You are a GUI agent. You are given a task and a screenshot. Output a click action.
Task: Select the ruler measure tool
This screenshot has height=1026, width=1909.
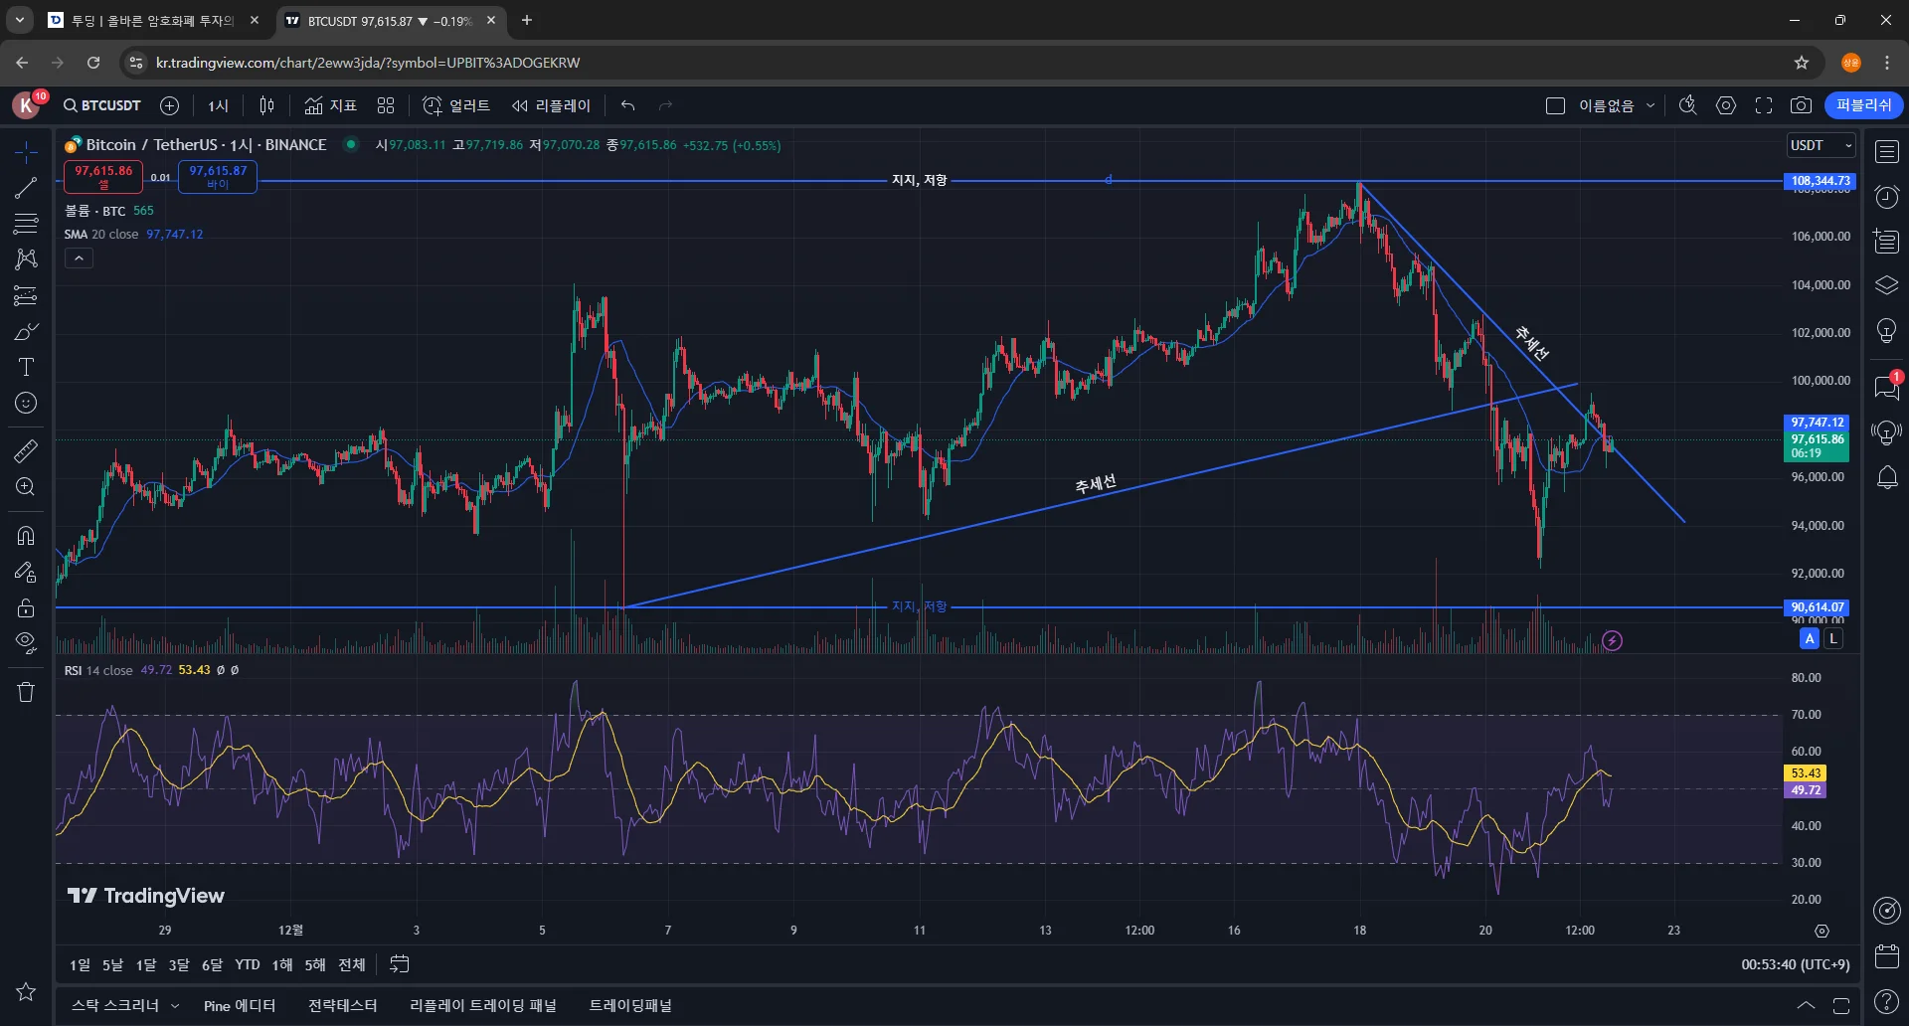point(26,450)
